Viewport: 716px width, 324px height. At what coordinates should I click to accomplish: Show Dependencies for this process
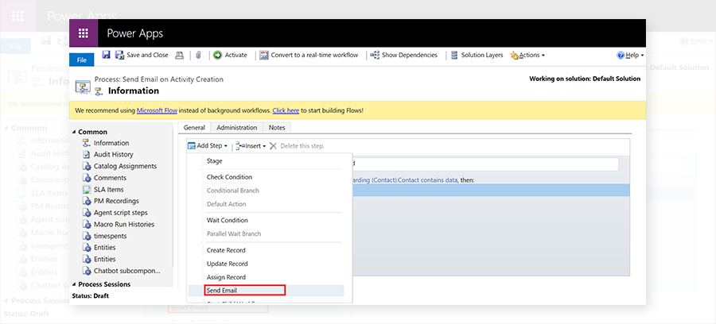point(403,55)
